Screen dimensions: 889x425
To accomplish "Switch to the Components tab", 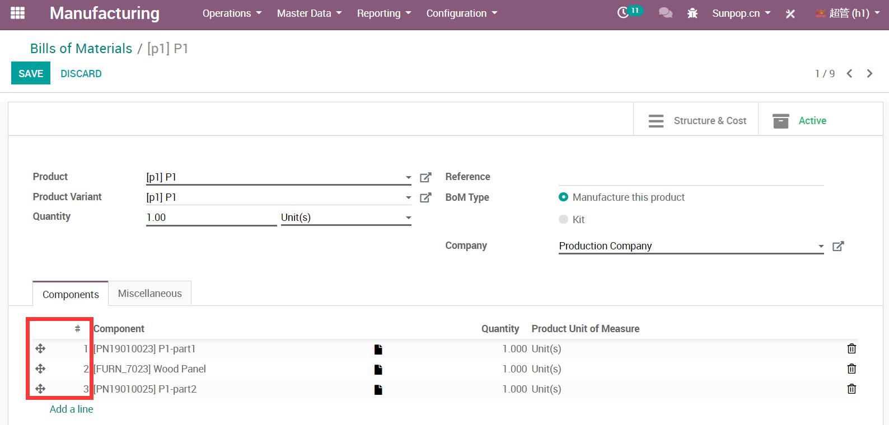I will click(71, 294).
